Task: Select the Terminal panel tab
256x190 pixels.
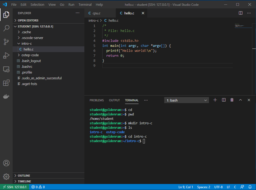Action: (132, 100)
